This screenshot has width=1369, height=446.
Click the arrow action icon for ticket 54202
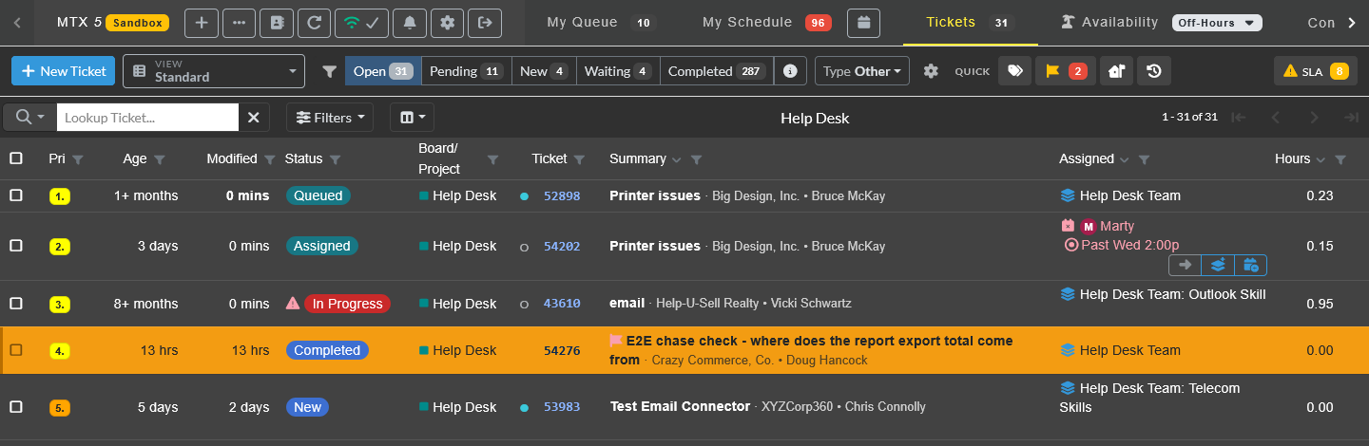click(1185, 266)
